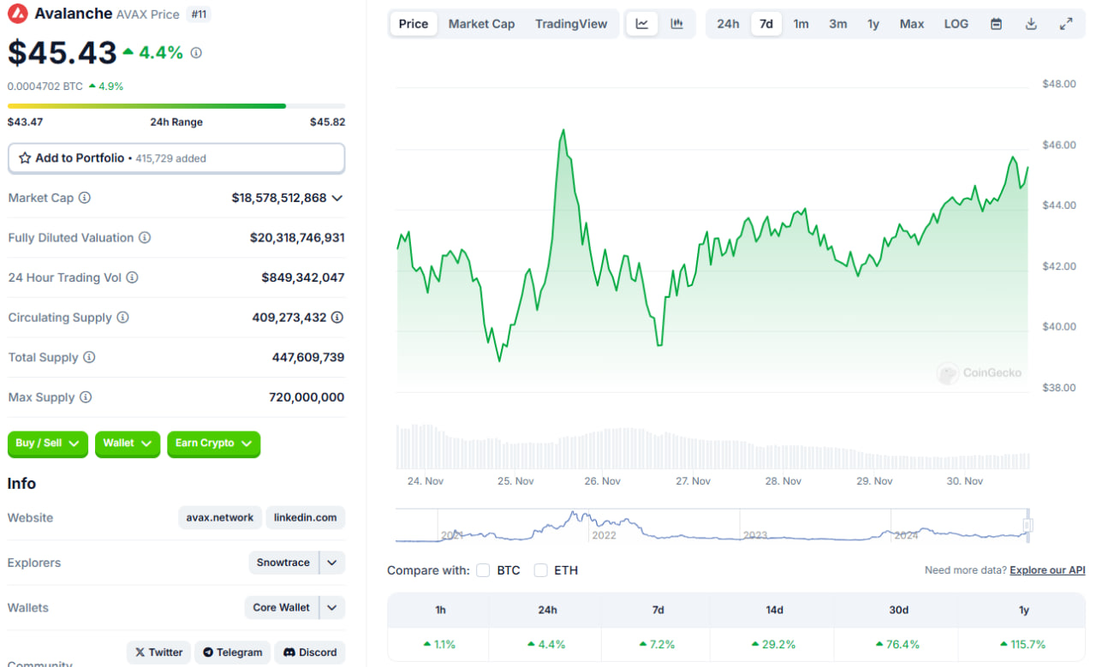
Task: Click the info icon beside the 409,273,432 value
Action: coord(337,318)
